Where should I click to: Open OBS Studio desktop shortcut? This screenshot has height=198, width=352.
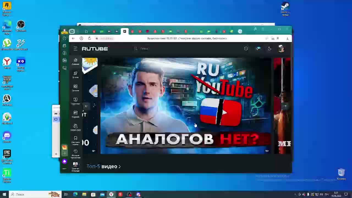(21, 26)
